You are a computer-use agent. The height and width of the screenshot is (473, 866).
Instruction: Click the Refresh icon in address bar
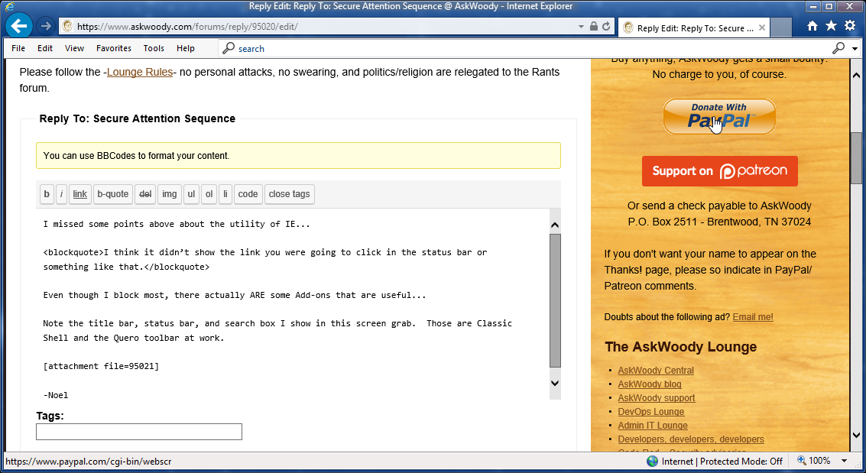point(607,26)
